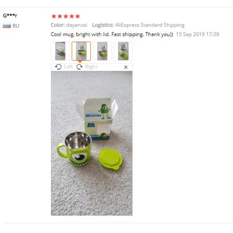Click the 'Color: dayanzai' variant text
The image size is (233, 233).
coord(69,25)
